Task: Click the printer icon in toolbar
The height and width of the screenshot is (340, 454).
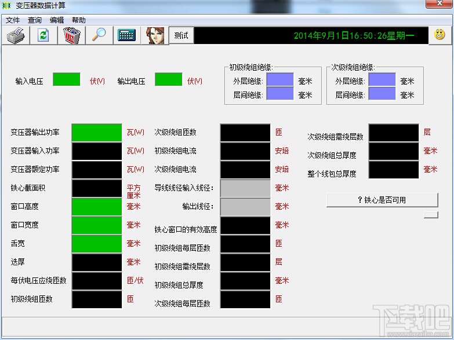Action: 16,35
